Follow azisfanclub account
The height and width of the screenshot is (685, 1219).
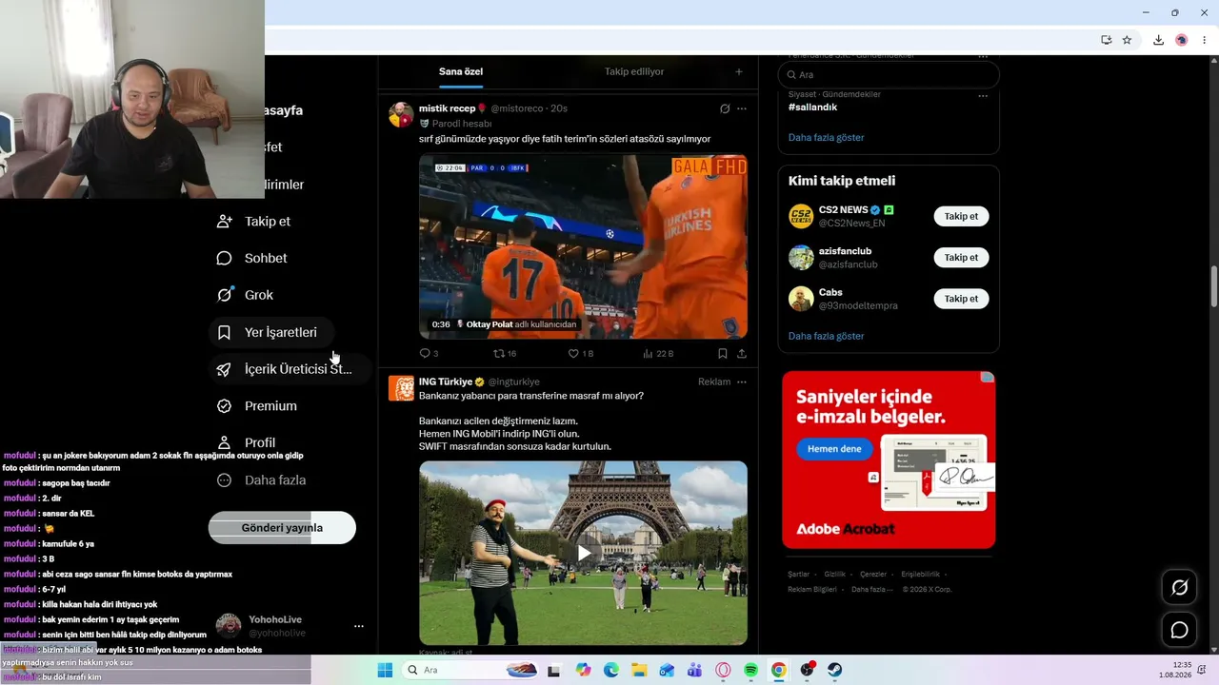tap(961, 258)
